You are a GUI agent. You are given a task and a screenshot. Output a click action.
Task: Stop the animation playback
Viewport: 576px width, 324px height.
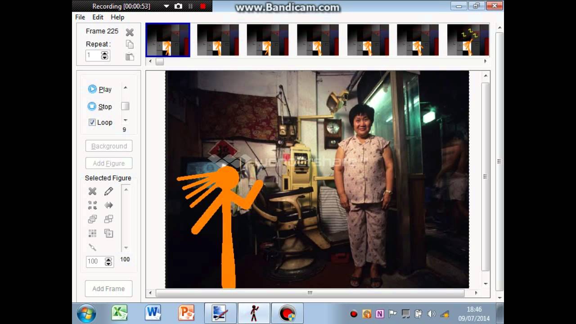[100, 107]
